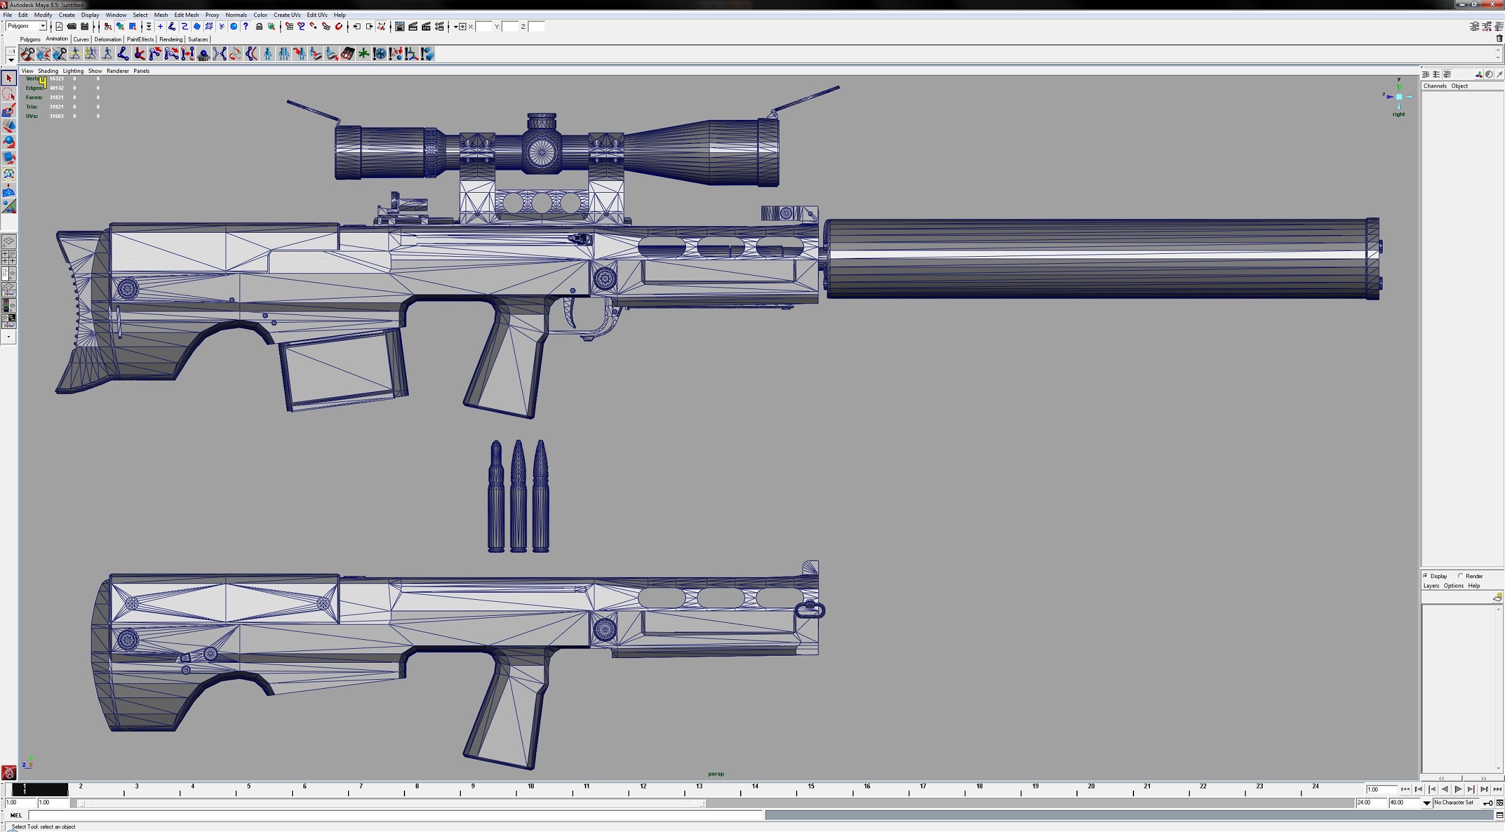The width and height of the screenshot is (1505, 832).
Task: Select the Render layers radio button
Action: 1461,576
